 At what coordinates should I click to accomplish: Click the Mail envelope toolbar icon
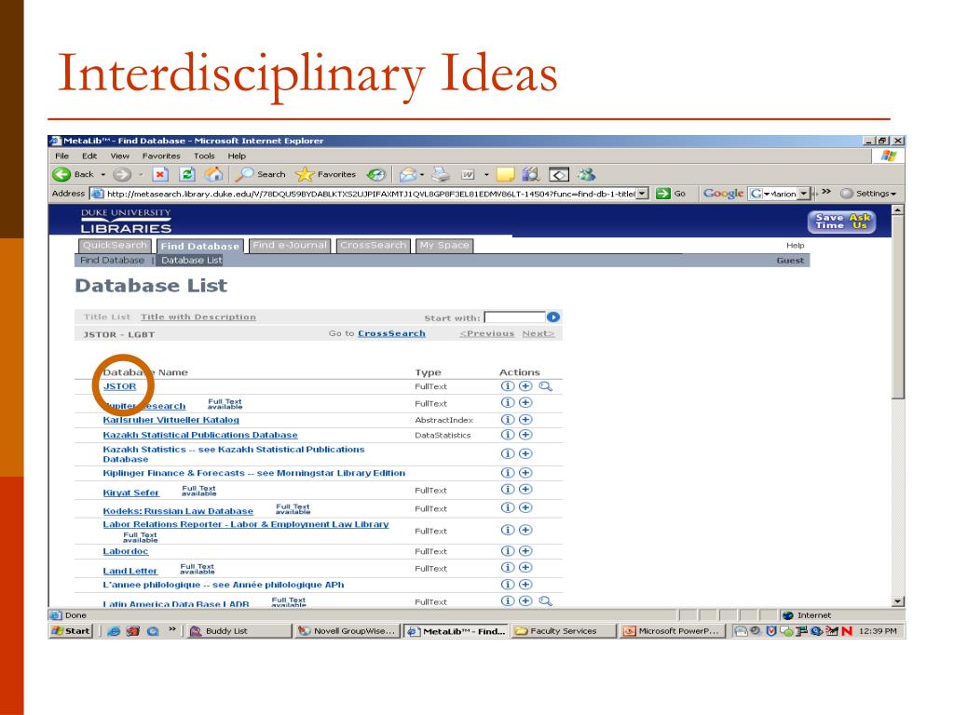[408, 175]
